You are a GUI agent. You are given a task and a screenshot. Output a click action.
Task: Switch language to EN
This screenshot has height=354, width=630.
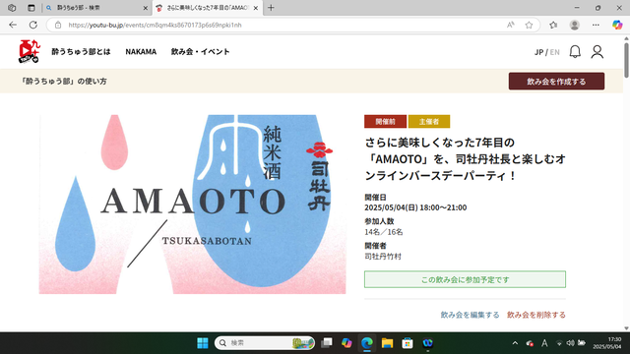[554, 52]
